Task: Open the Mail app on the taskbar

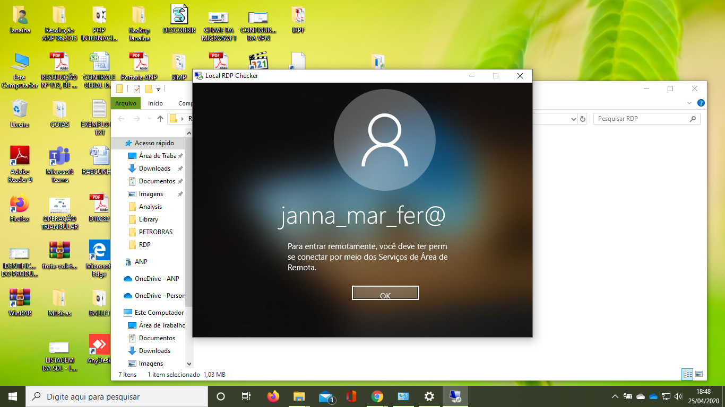Action: [x=325, y=396]
